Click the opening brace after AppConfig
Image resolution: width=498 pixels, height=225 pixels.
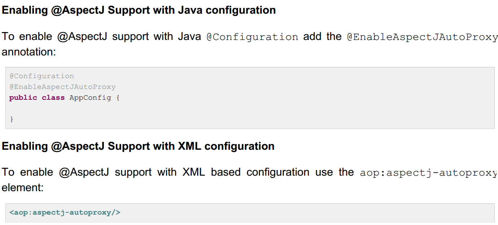(x=118, y=98)
